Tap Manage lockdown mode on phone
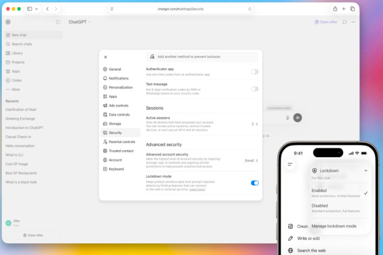Screen dimensions: 383x255 (334, 226)
